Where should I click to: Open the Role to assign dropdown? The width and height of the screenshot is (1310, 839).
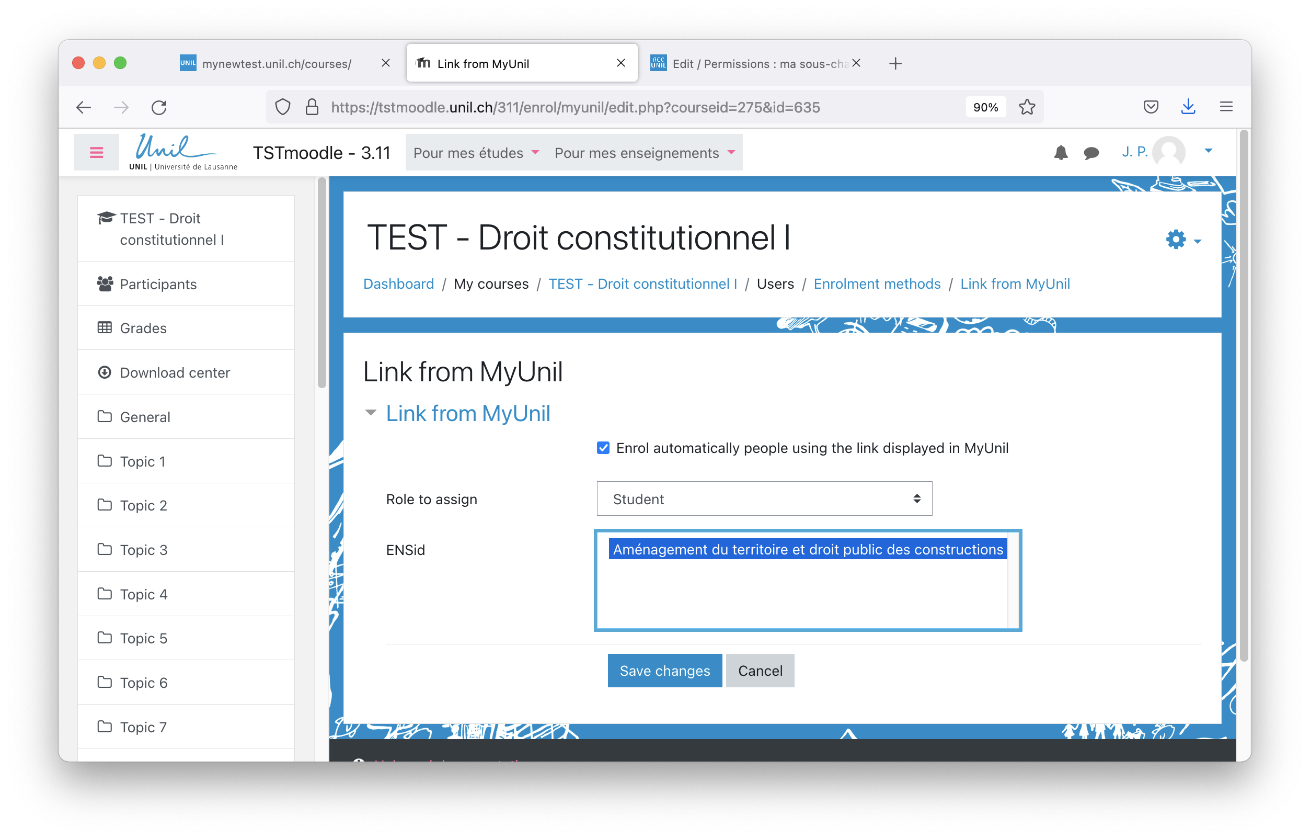(764, 498)
